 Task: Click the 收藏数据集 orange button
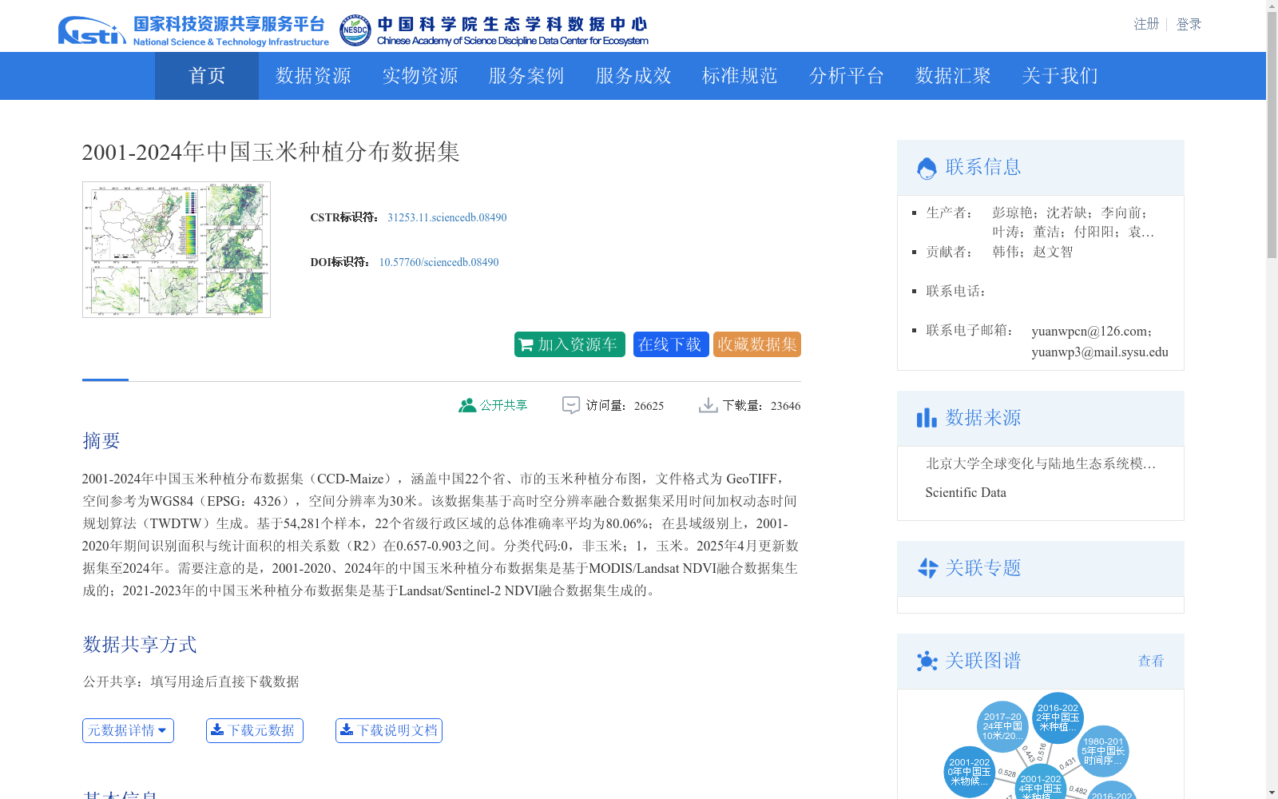(756, 344)
